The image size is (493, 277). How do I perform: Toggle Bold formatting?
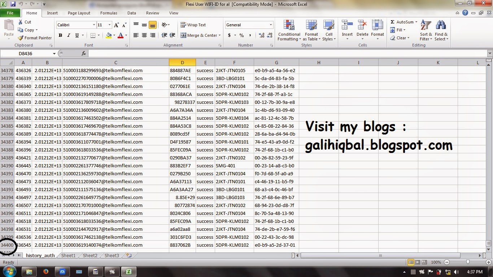click(60, 35)
